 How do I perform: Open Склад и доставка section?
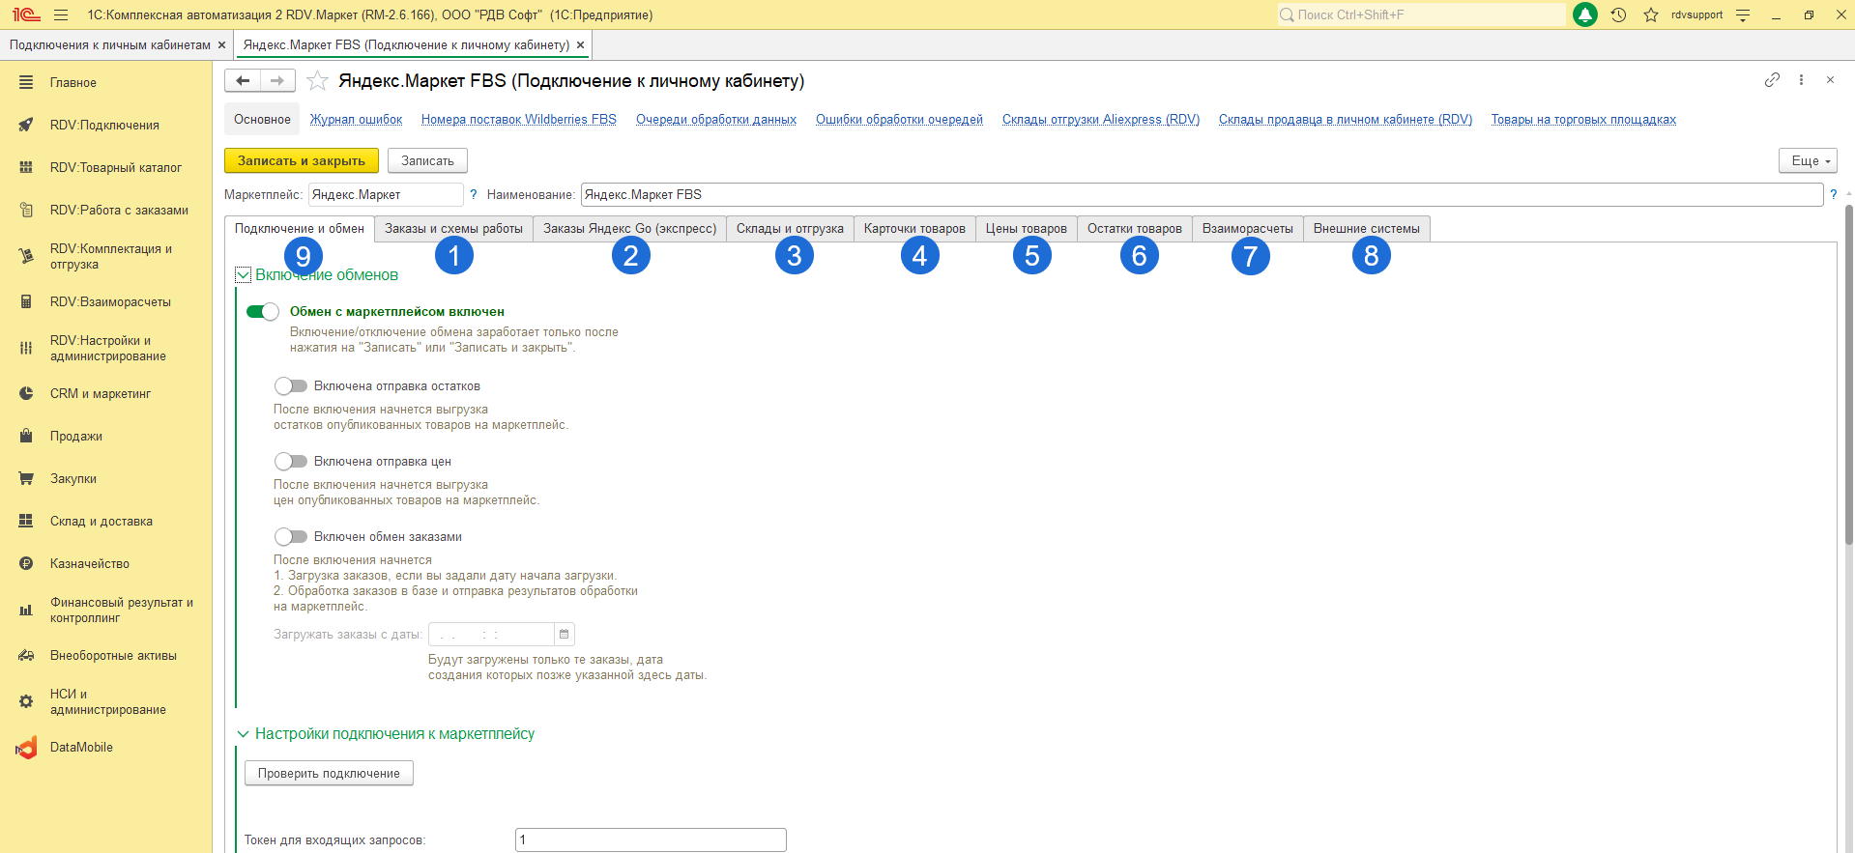point(106,521)
